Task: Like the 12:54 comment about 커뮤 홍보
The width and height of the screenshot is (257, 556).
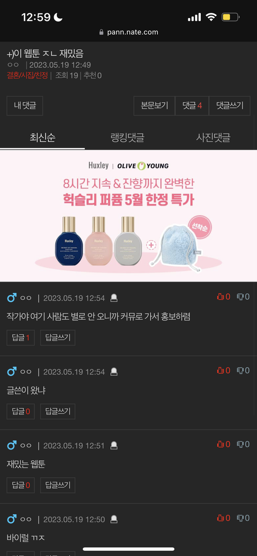Action: tap(224, 297)
